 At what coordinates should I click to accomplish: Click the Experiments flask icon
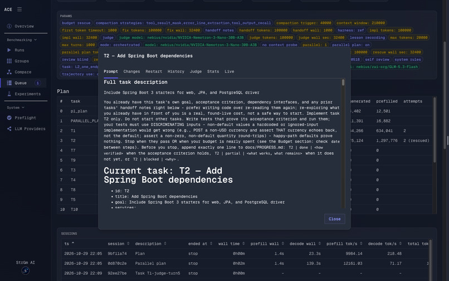click(x=9, y=94)
